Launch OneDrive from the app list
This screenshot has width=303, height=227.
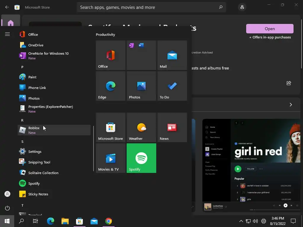pyautogui.click(x=54, y=45)
